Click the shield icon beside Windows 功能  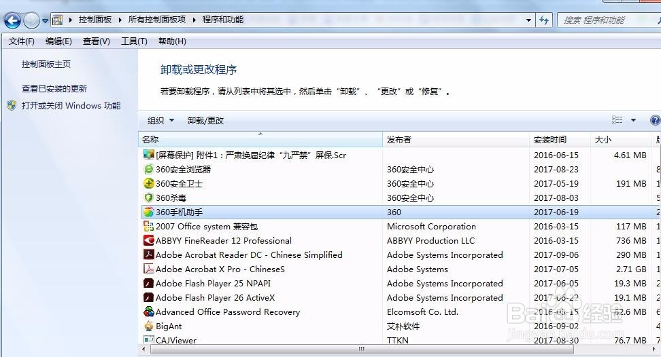click(x=12, y=105)
